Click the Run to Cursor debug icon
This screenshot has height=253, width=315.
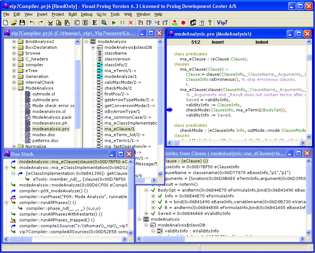click(x=165, y=23)
